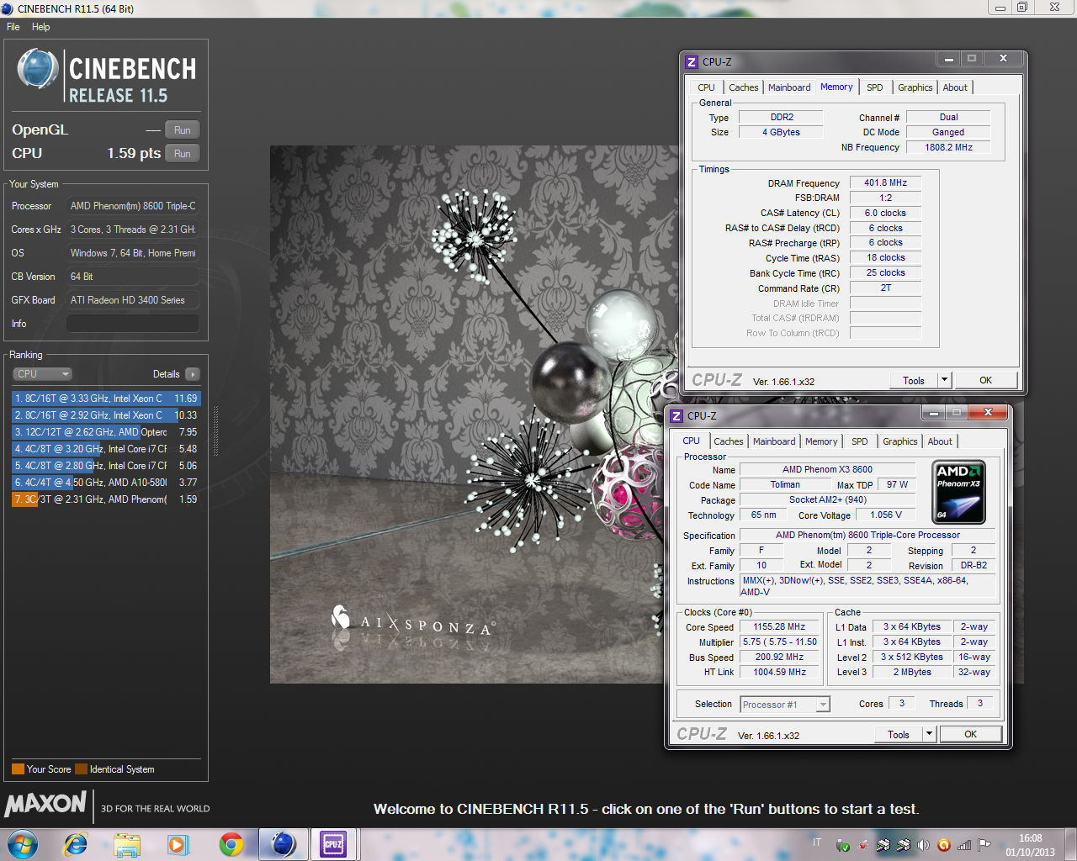Switch to CPU-Z via its taskbar icon
Screen dimensions: 1077x861
334,844
